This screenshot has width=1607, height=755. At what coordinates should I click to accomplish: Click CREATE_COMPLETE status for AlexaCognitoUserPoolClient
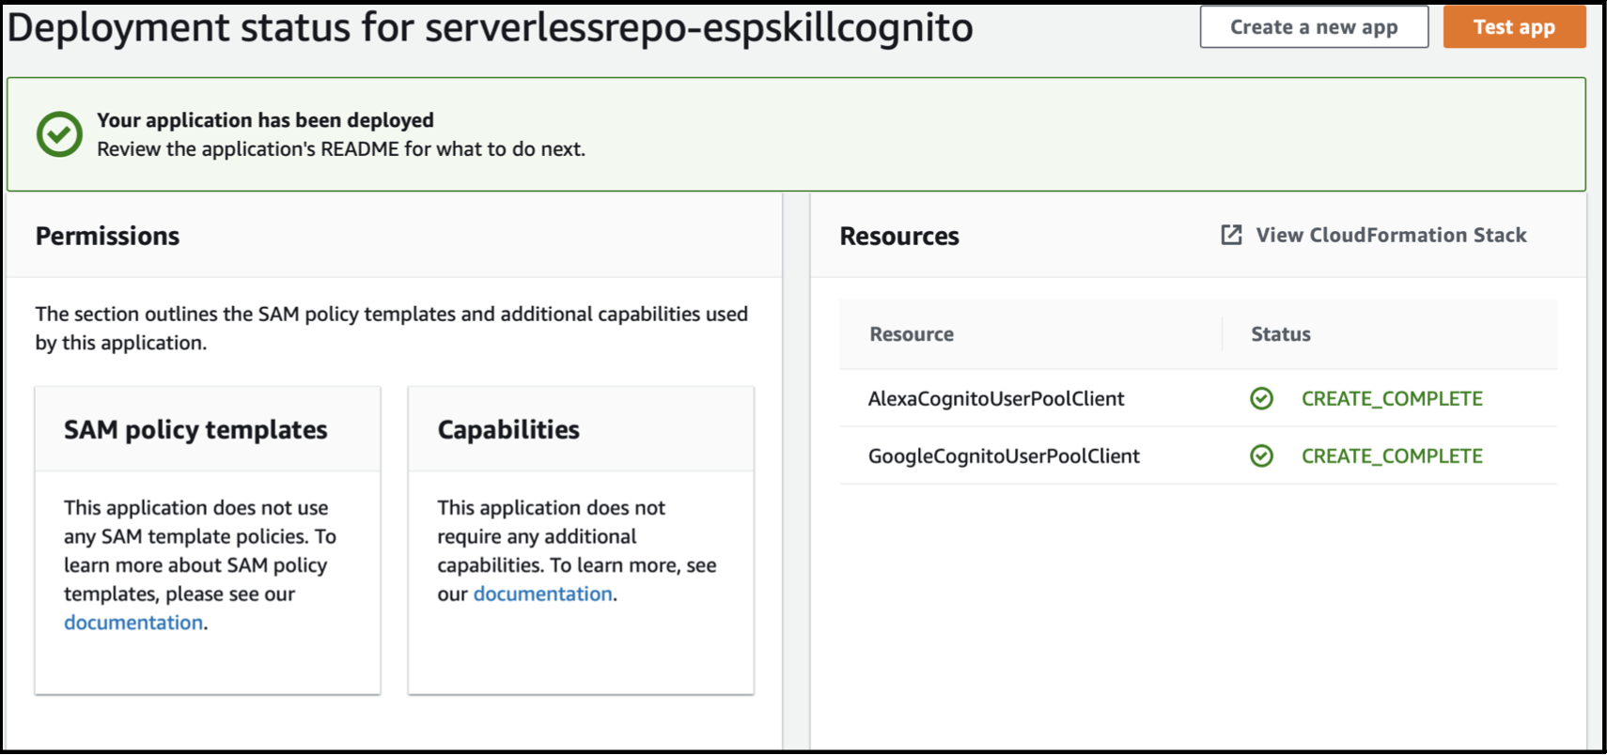(1392, 399)
